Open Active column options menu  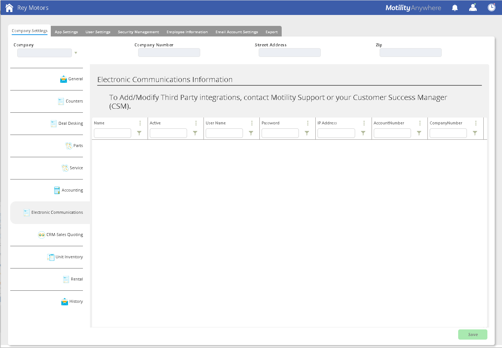pyautogui.click(x=196, y=123)
